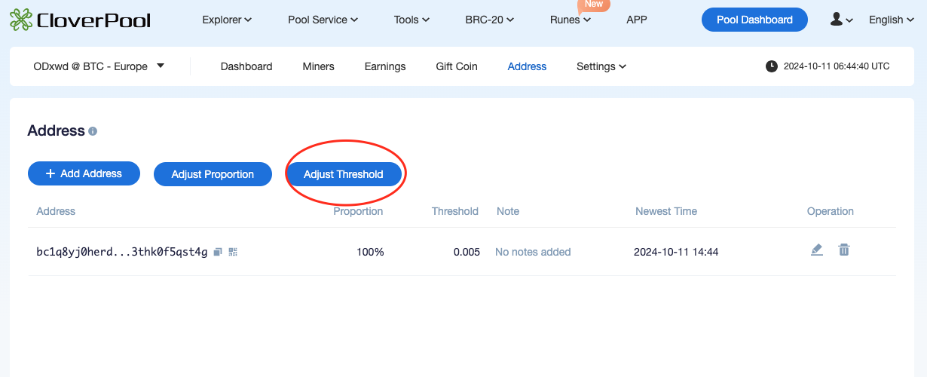Click the Adjust Threshold button
927x377 pixels.
(x=344, y=174)
